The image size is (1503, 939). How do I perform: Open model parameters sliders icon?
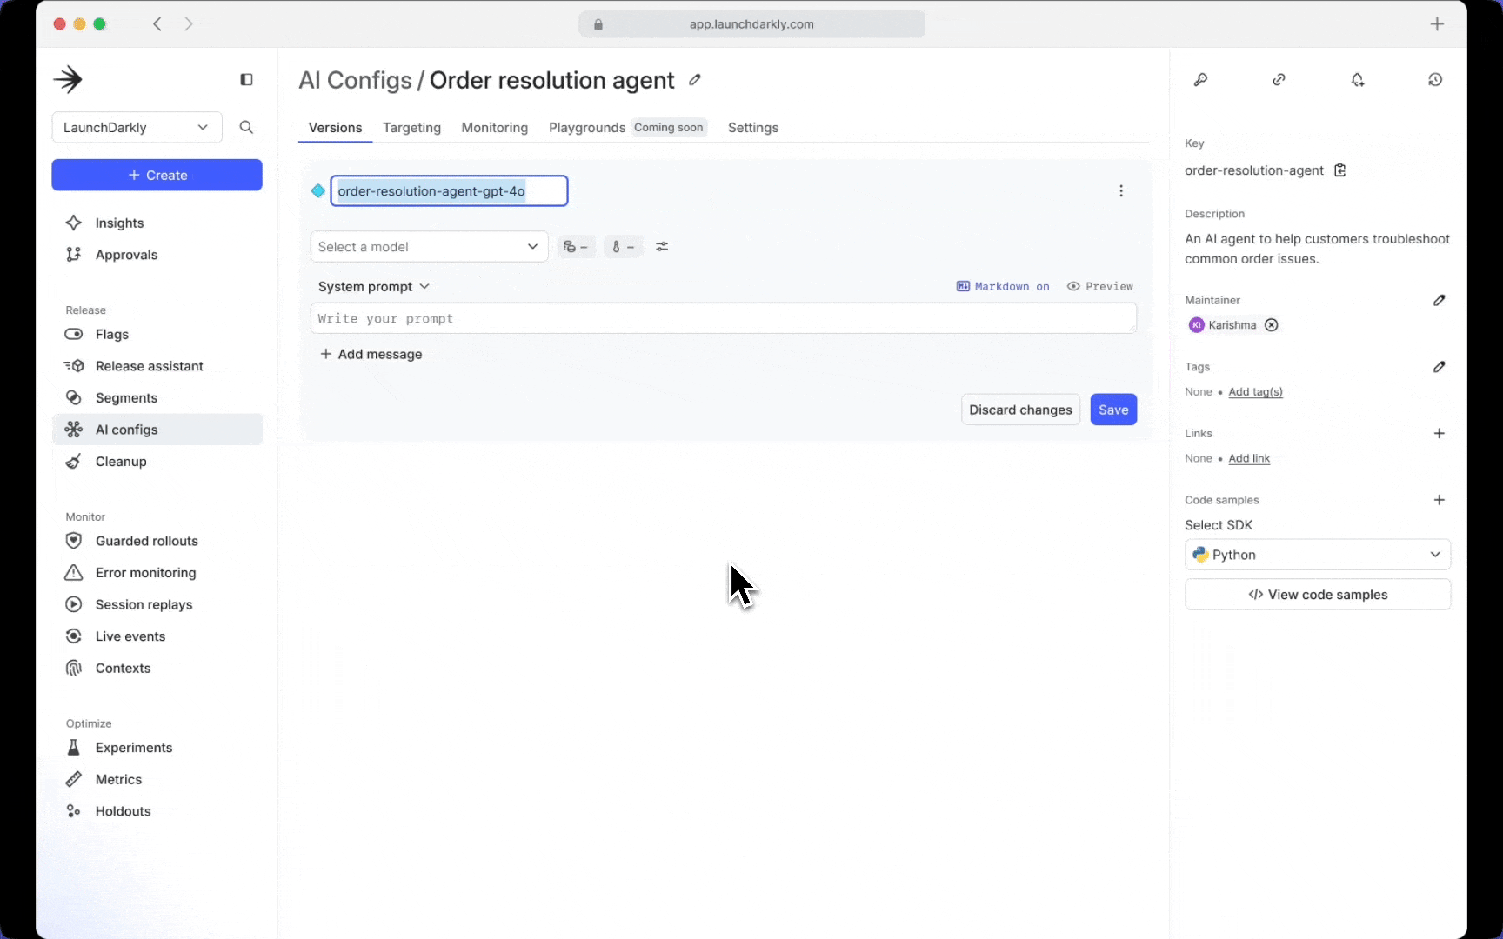click(x=662, y=247)
